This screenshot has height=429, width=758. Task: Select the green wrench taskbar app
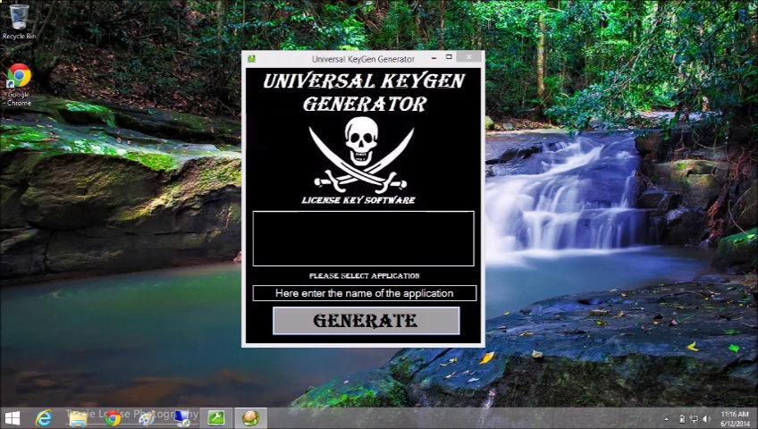tap(216, 418)
